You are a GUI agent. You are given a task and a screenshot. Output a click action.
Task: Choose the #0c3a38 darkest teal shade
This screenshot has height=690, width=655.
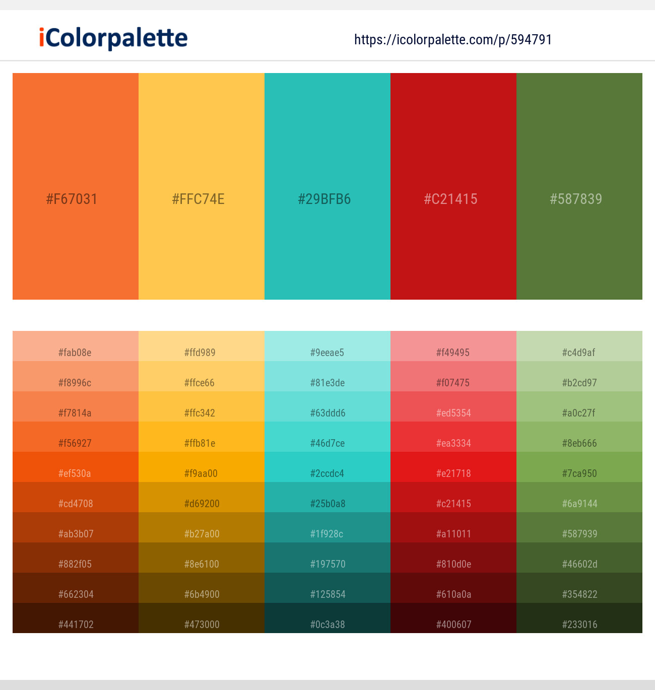[x=327, y=618]
